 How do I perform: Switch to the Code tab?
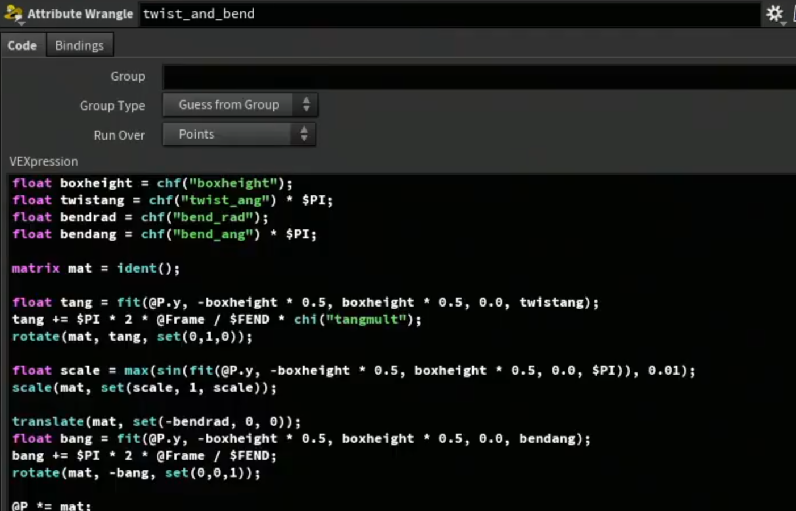22,45
